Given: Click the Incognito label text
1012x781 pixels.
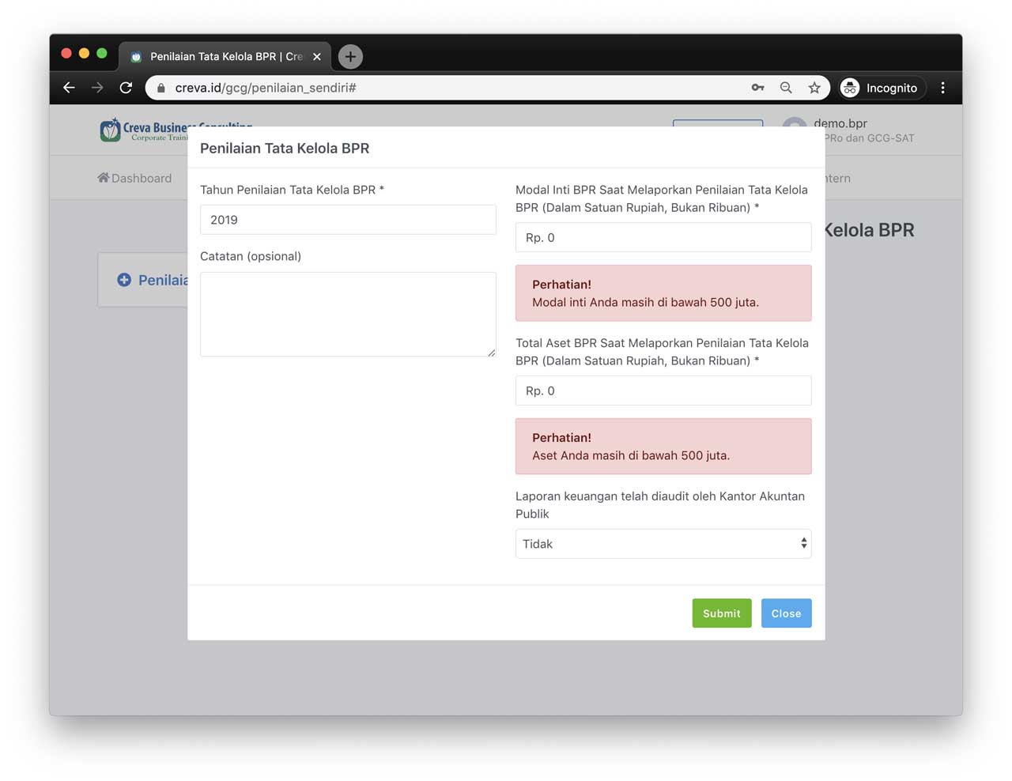Looking at the screenshot, I should (892, 88).
